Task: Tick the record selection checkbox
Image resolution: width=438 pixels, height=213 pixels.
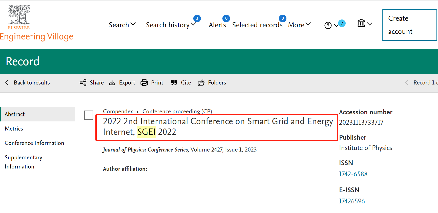Action: tap(89, 115)
